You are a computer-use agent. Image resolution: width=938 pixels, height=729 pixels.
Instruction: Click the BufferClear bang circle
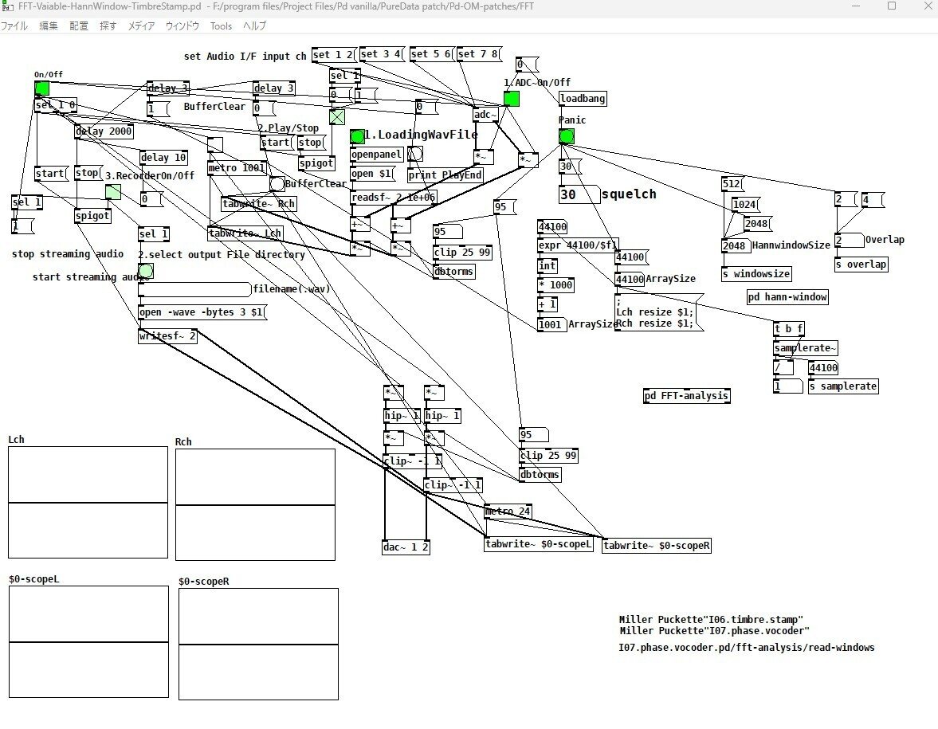click(277, 183)
